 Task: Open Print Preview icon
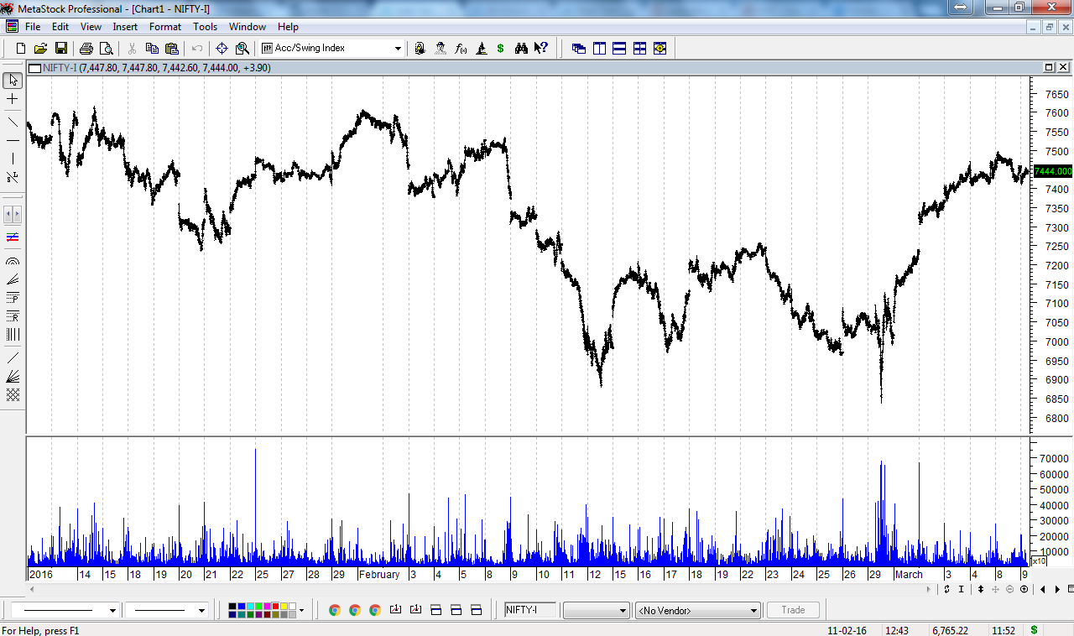point(106,49)
